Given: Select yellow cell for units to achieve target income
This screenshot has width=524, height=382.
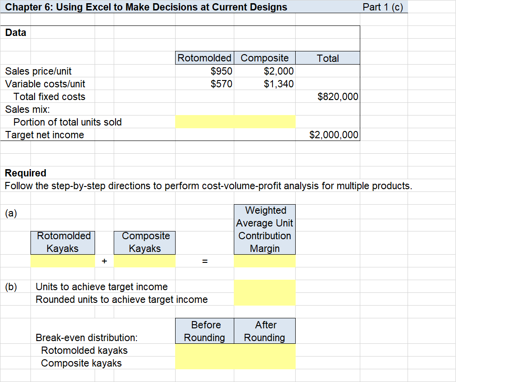Looking at the screenshot, I should pyautogui.click(x=265, y=286).
